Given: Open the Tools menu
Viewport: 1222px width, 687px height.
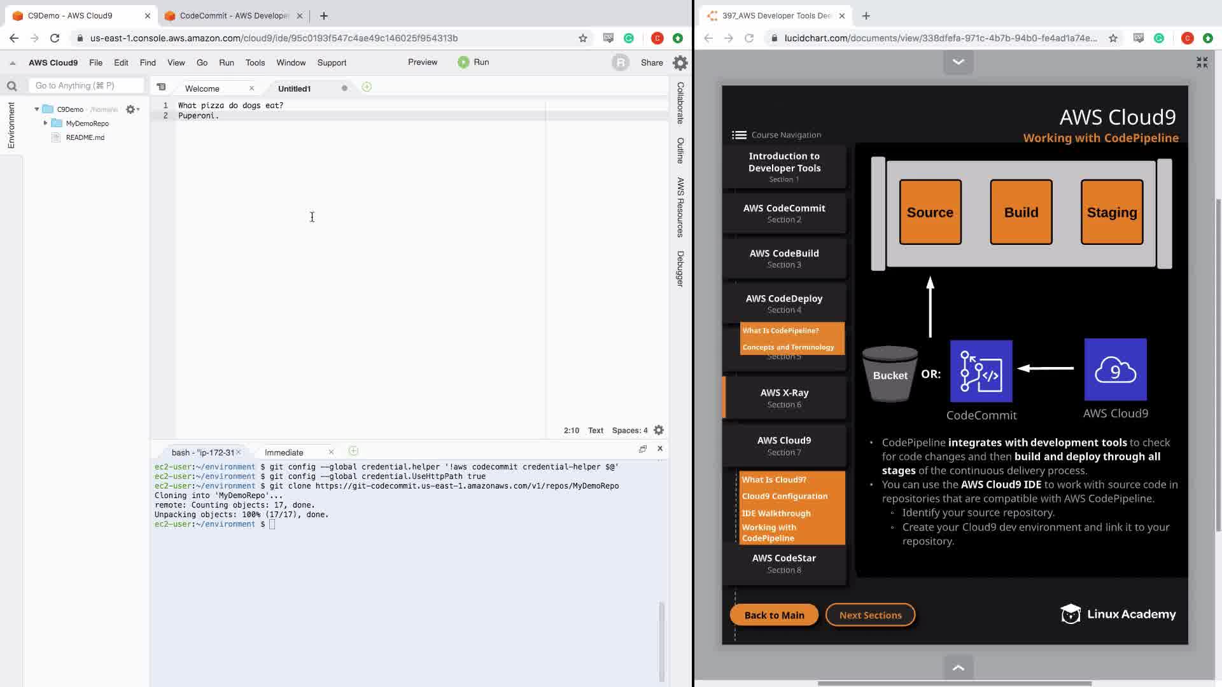Looking at the screenshot, I should coord(255,62).
